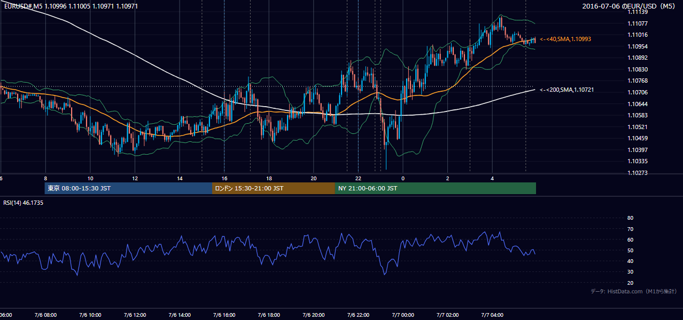Click the 7/6 08:00 bottom timeline label
Viewport: 683px width, 320px height.
click(x=45, y=315)
